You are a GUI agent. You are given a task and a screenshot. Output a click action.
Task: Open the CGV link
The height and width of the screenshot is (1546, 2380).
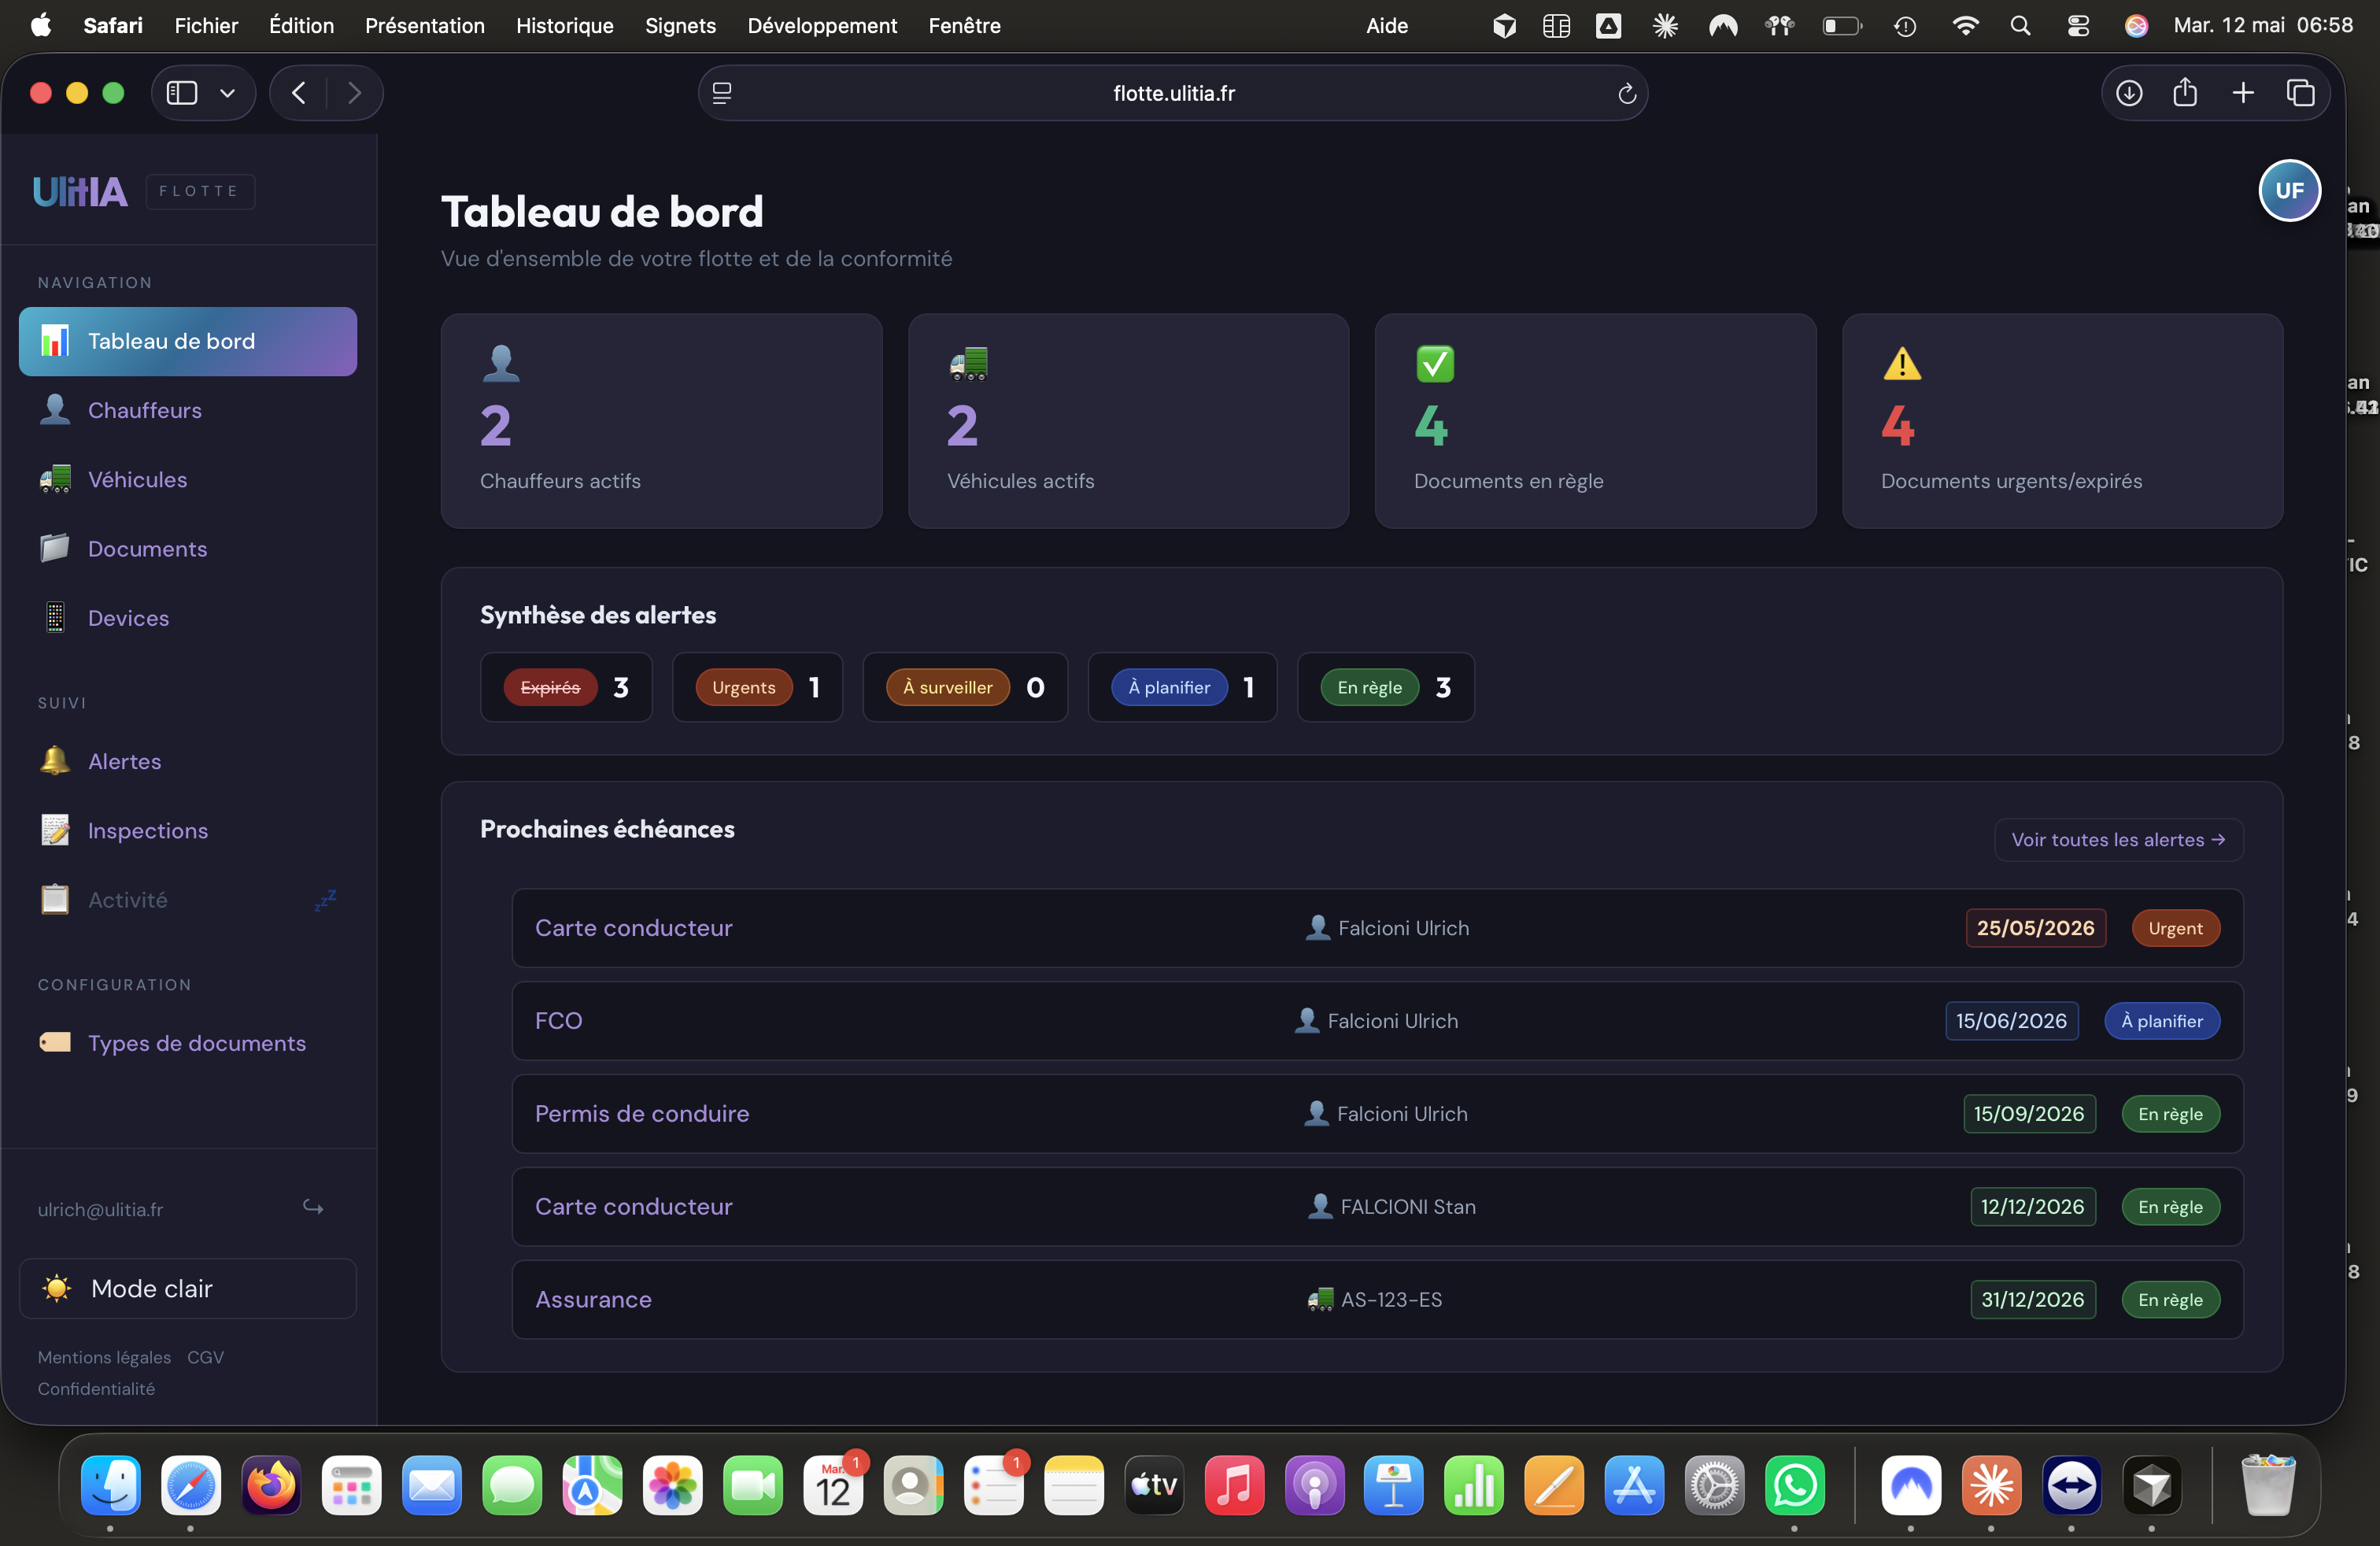205,1357
